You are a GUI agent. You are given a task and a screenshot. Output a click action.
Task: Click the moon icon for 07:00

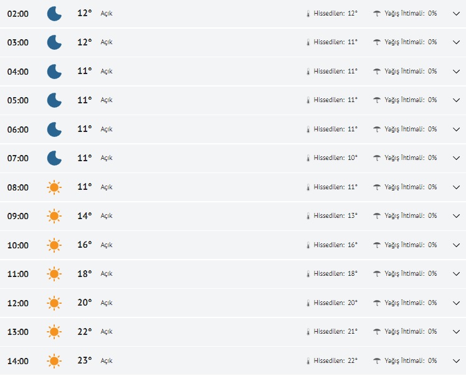(x=54, y=158)
